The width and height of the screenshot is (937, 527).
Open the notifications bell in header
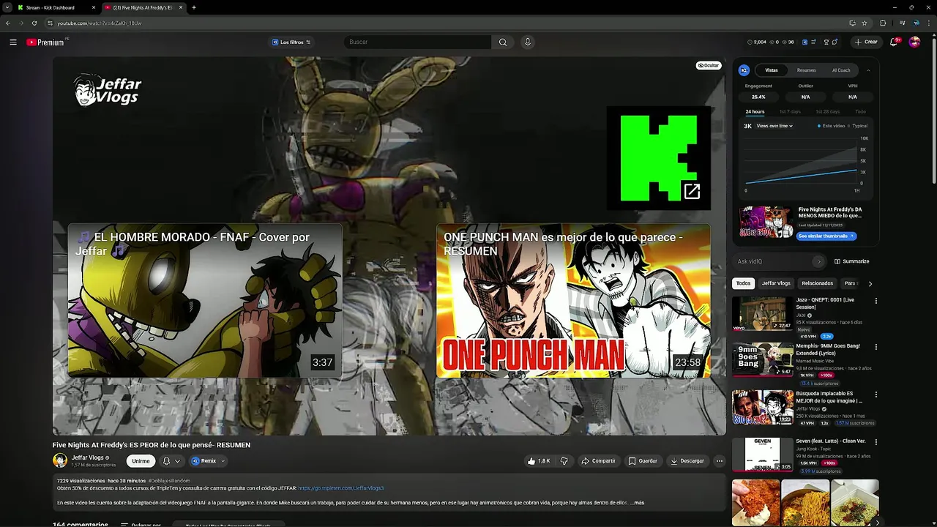point(894,42)
